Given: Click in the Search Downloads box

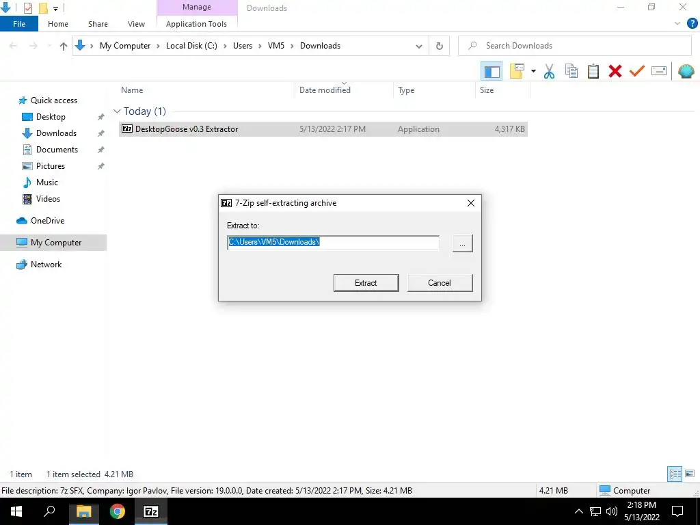Looking at the screenshot, I should pyautogui.click(x=574, y=46).
